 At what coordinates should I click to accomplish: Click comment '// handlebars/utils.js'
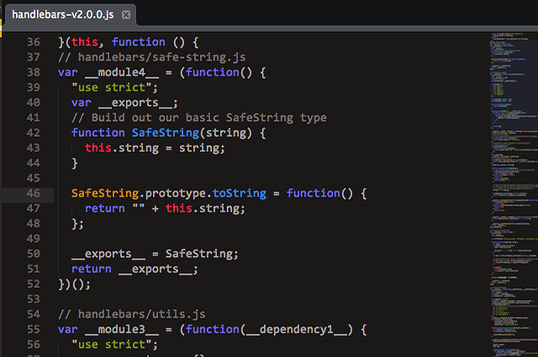click(132, 314)
